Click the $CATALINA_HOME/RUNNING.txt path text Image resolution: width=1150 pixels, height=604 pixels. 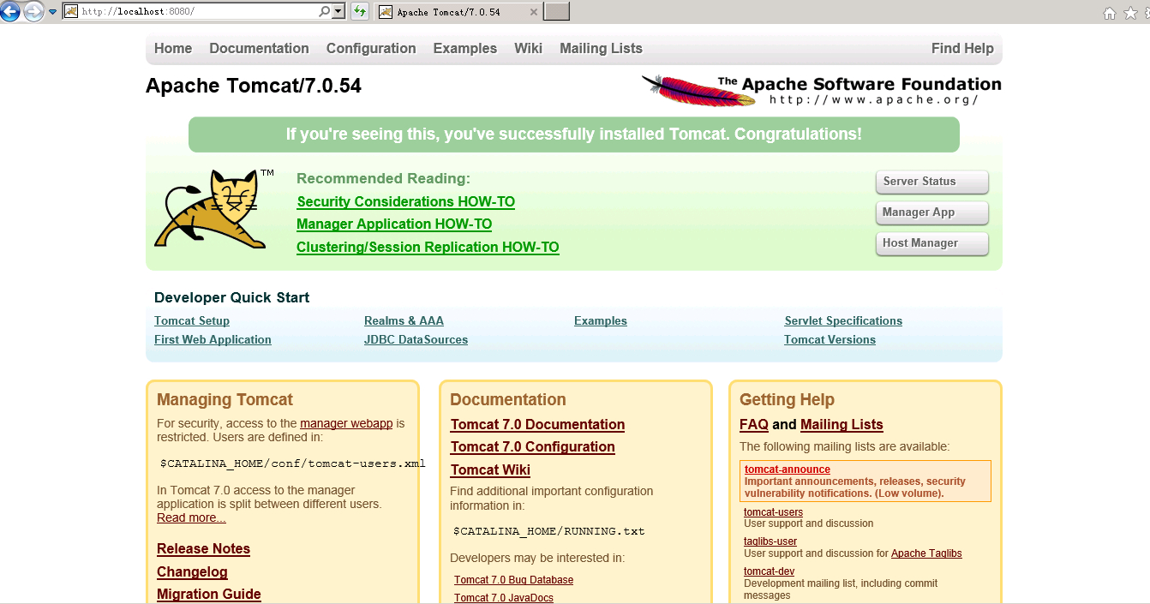pos(548,531)
